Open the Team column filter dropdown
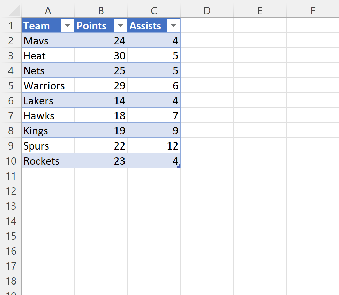 point(67,25)
